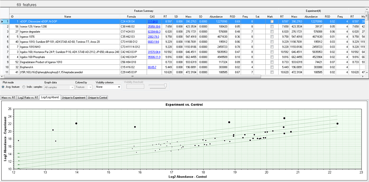
Task: Toggle the Mark checkbox in the nDOP row
Action: pyautogui.click(x=272, y=21)
